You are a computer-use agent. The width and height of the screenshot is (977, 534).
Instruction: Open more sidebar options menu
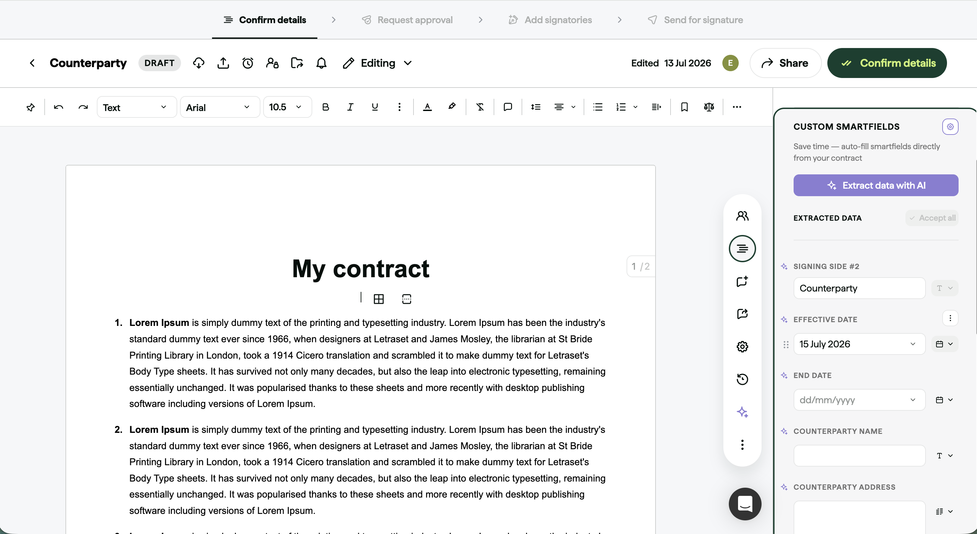(742, 444)
